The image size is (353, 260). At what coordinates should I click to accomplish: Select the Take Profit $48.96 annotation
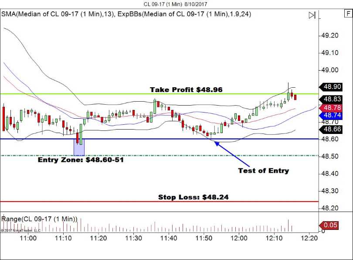187,90
